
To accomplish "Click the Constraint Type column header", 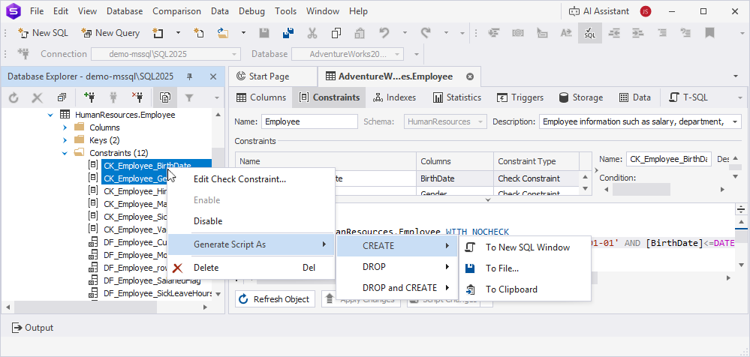I will tap(536, 161).
